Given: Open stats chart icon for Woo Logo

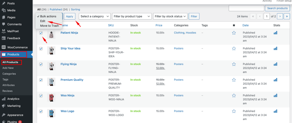Looking at the screenshot, I should (x=275, y=111).
